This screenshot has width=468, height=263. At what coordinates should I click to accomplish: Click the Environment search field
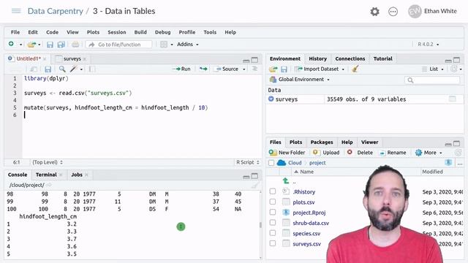[432, 80]
